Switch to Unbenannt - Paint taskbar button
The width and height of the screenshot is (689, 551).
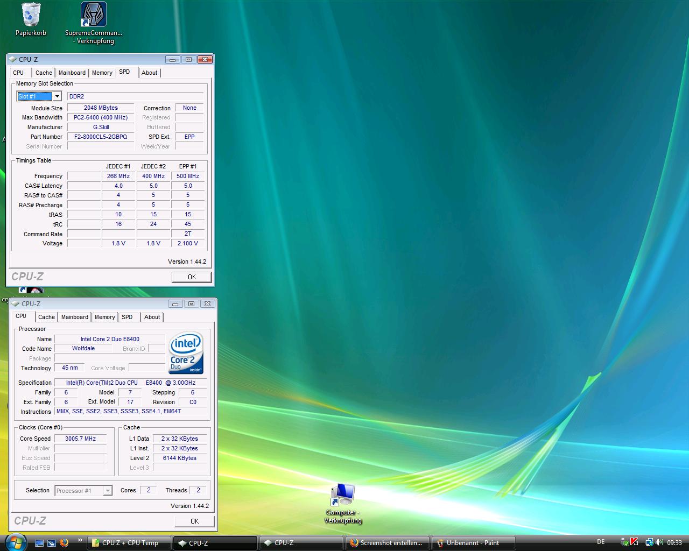tap(473, 543)
